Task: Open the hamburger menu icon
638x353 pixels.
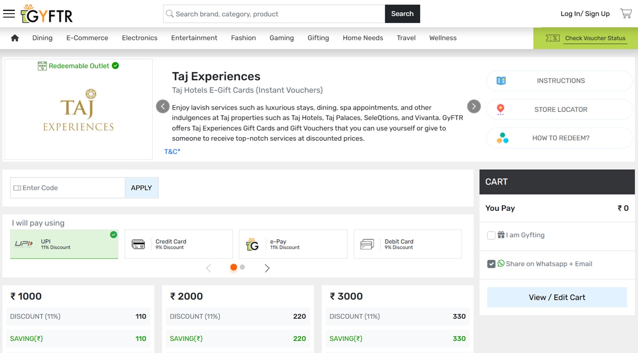Action: (9, 14)
